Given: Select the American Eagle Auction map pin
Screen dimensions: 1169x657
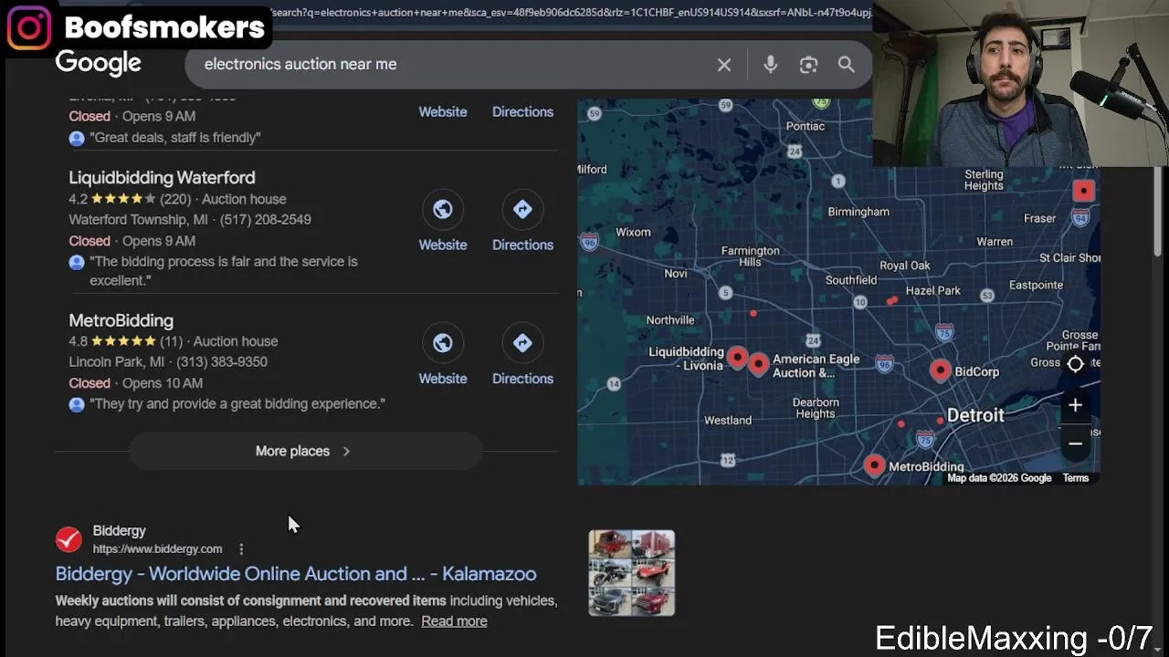Looking at the screenshot, I should (759, 364).
